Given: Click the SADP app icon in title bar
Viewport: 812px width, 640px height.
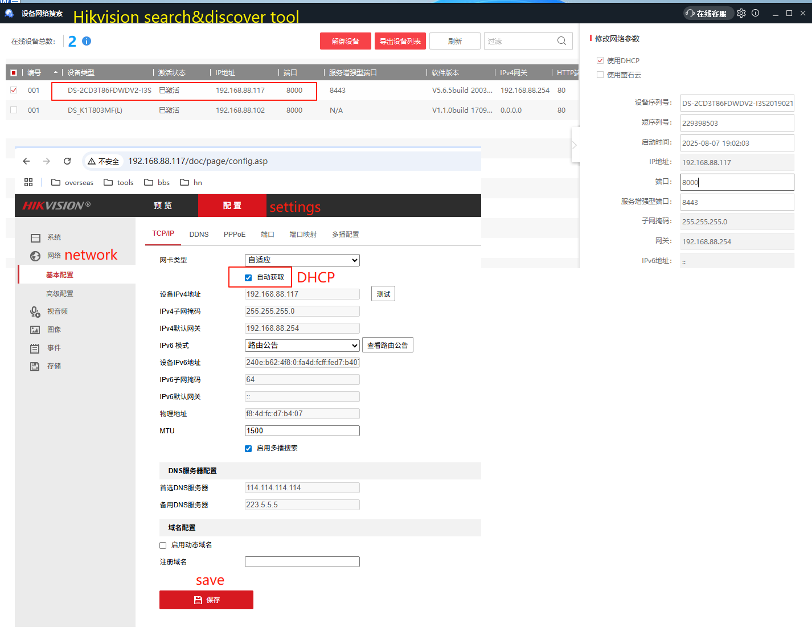Looking at the screenshot, I should coord(9,13).
